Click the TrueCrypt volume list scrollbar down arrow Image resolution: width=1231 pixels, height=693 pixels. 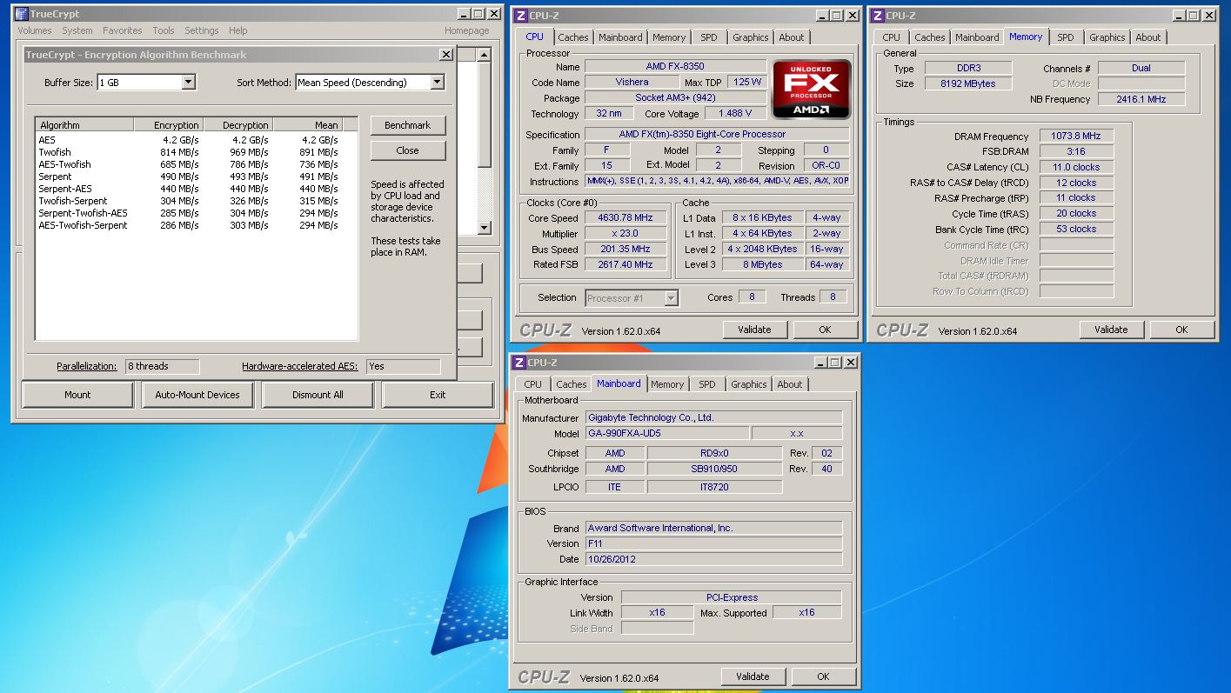click(x=485, y=228)
